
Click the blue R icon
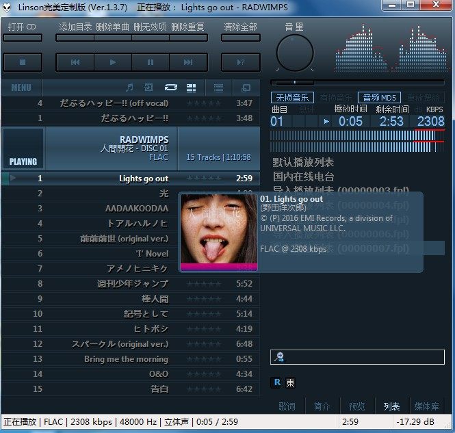[277, 382]
